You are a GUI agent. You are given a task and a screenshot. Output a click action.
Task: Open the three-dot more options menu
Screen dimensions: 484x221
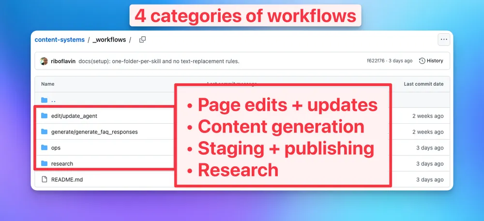click(444, 40)
